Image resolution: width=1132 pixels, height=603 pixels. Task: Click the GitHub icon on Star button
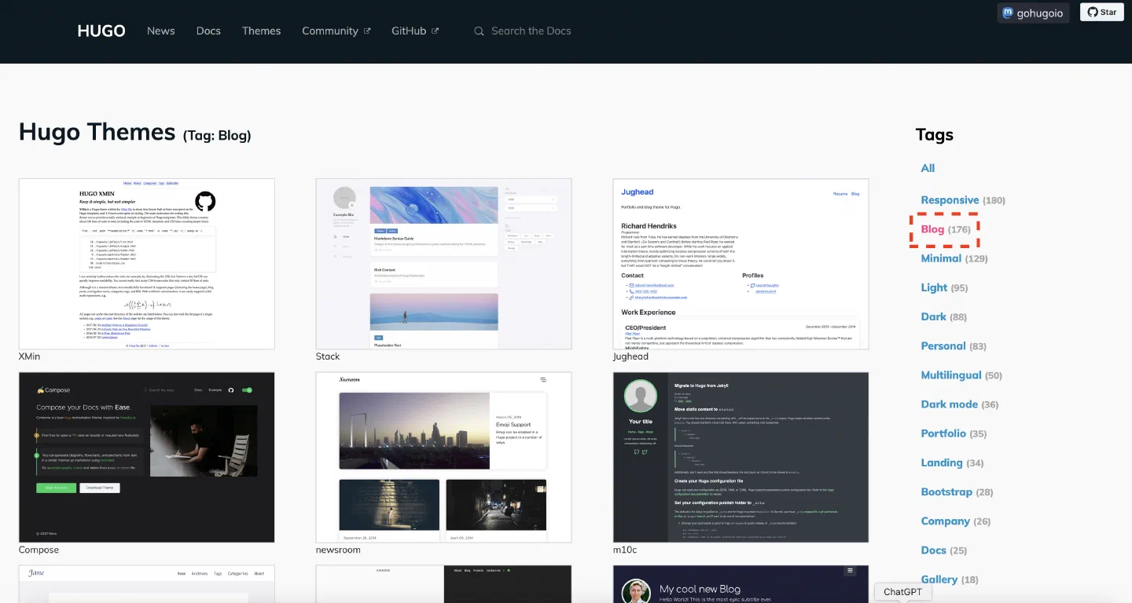[x=1093, y=12]
